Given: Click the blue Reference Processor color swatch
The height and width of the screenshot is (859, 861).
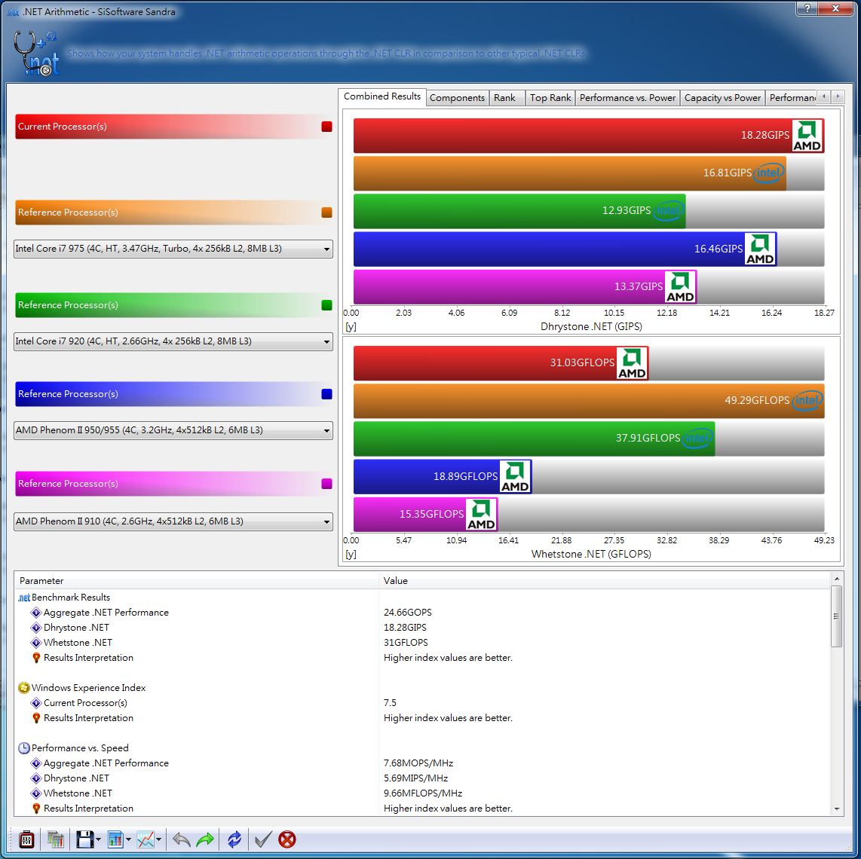Looking at the screenshot, I should pos(326,394).
